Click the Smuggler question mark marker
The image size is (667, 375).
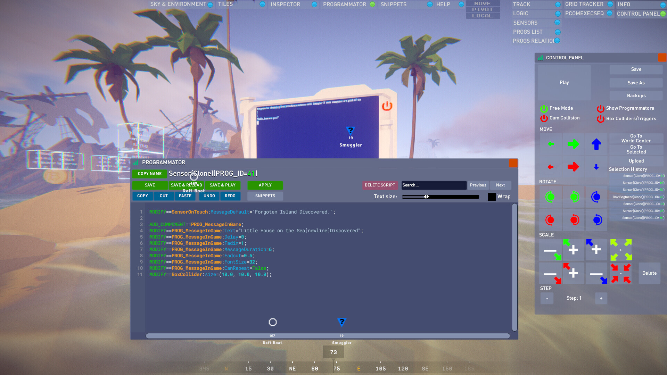[x=350, y=131]
